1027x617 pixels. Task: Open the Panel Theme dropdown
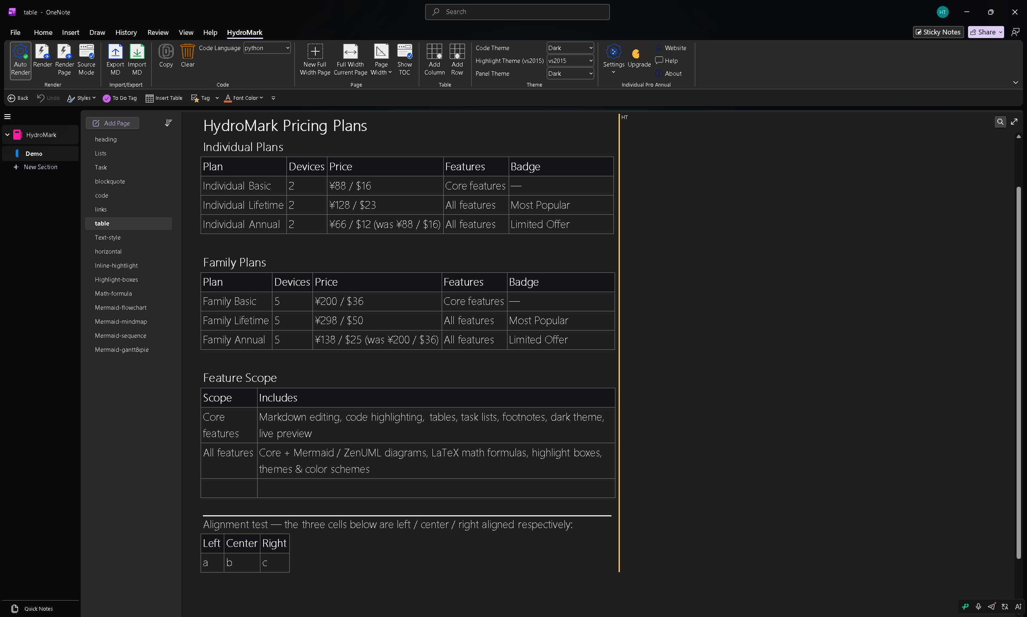570,74
